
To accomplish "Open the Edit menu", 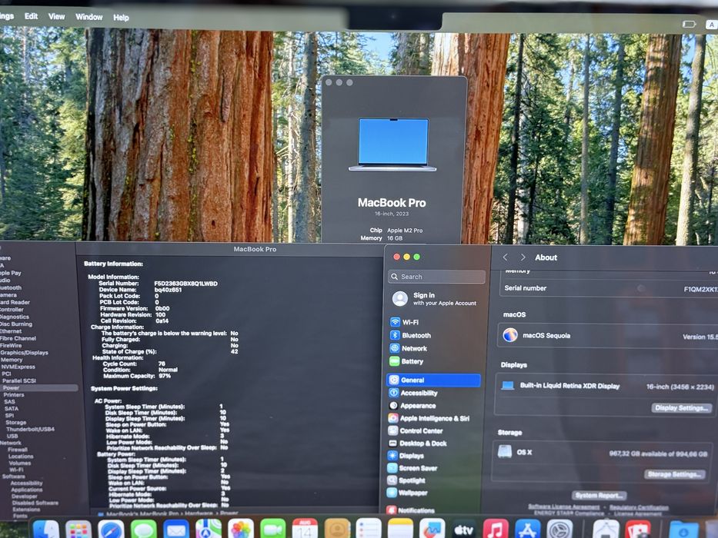I will click(31, 16).
